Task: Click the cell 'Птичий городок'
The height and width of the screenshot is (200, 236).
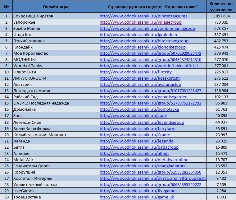Action: 56,41
